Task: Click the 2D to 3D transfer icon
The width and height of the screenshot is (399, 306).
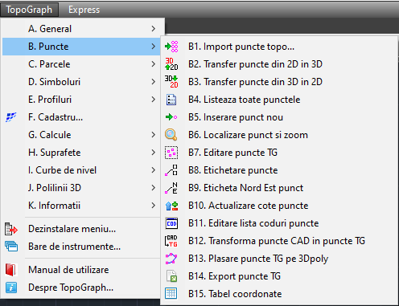Action: [x=171, y=64]
